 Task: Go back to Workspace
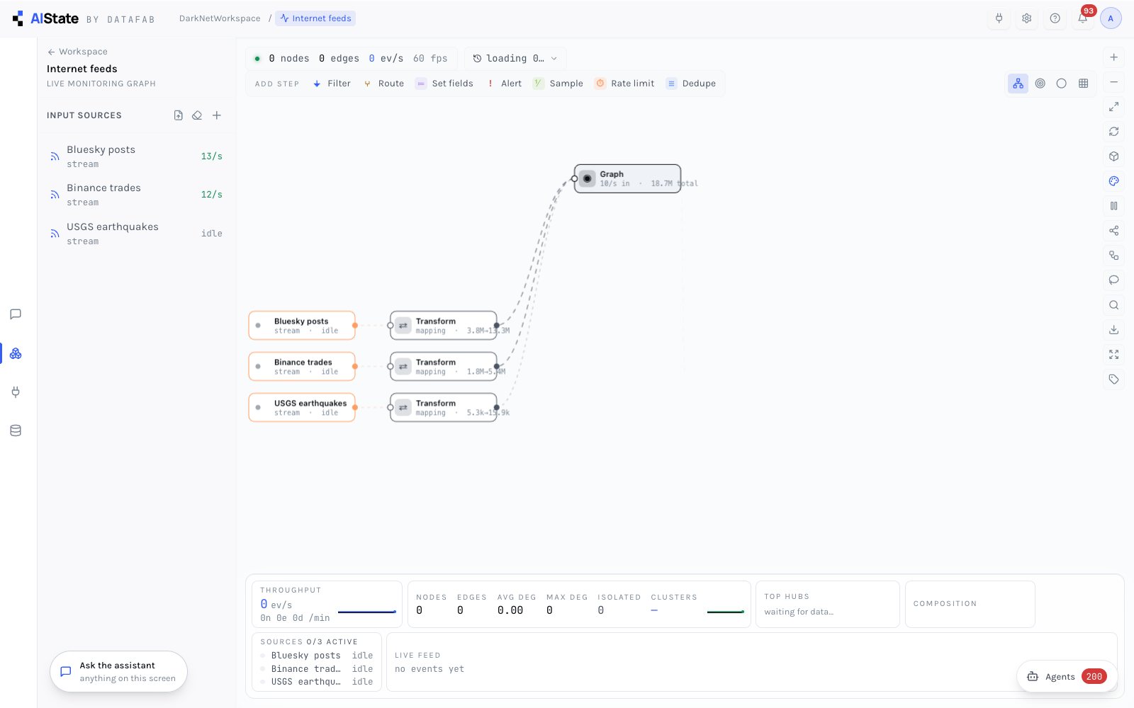coord(77,52)
